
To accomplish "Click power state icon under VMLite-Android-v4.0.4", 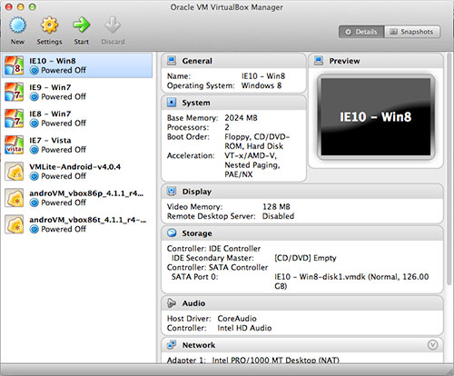I will pos(35,176).
